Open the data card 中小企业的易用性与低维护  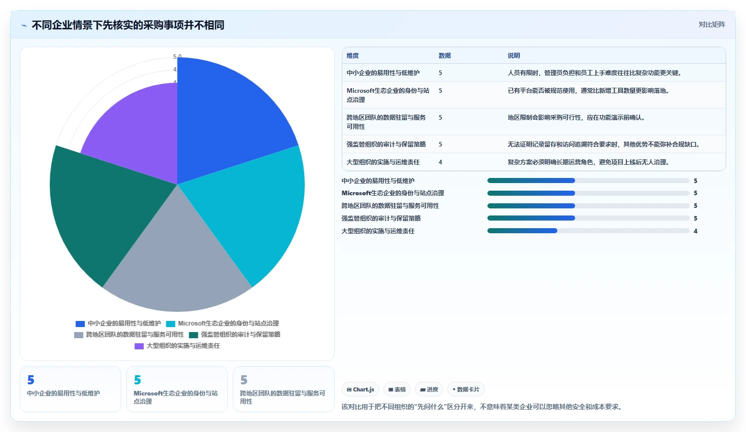(70, 389)
